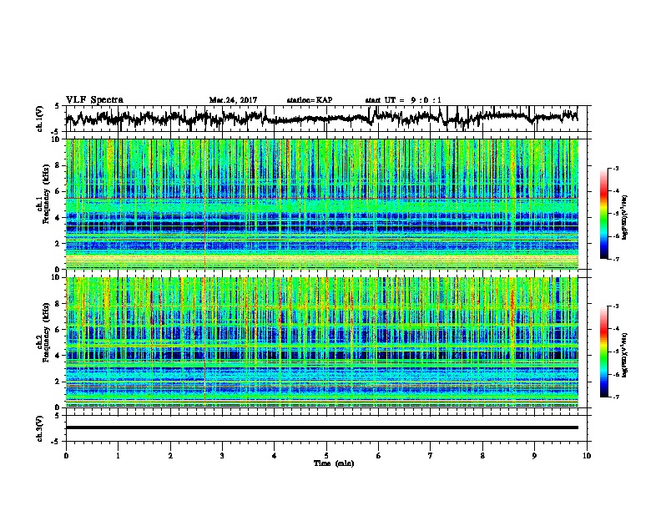661x511 pixels.
Task: Click time axis tick label "2"
Action: tap(170, 456)
